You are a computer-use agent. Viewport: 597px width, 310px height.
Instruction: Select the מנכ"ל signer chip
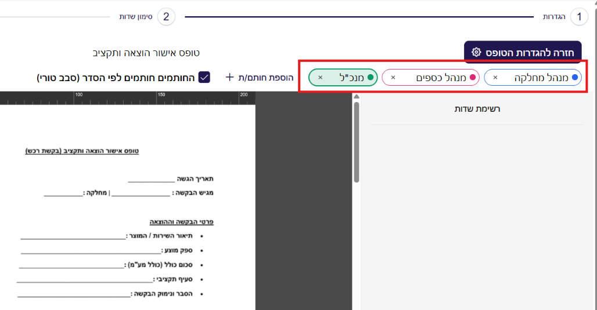[343, 78]
